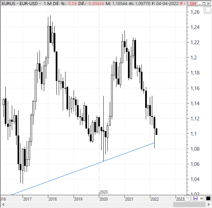Click the double chevron icon near 2023
Screen dimensions: 212x208
(188, 198)
